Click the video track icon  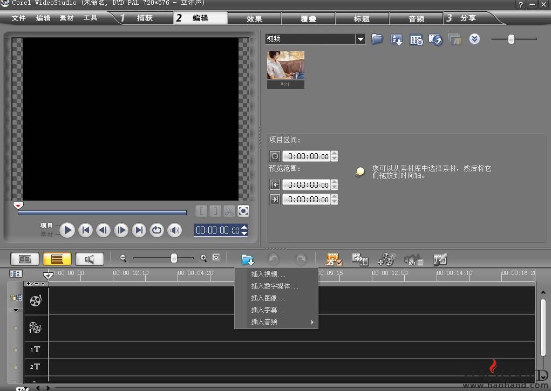click(x=36, y=301)
